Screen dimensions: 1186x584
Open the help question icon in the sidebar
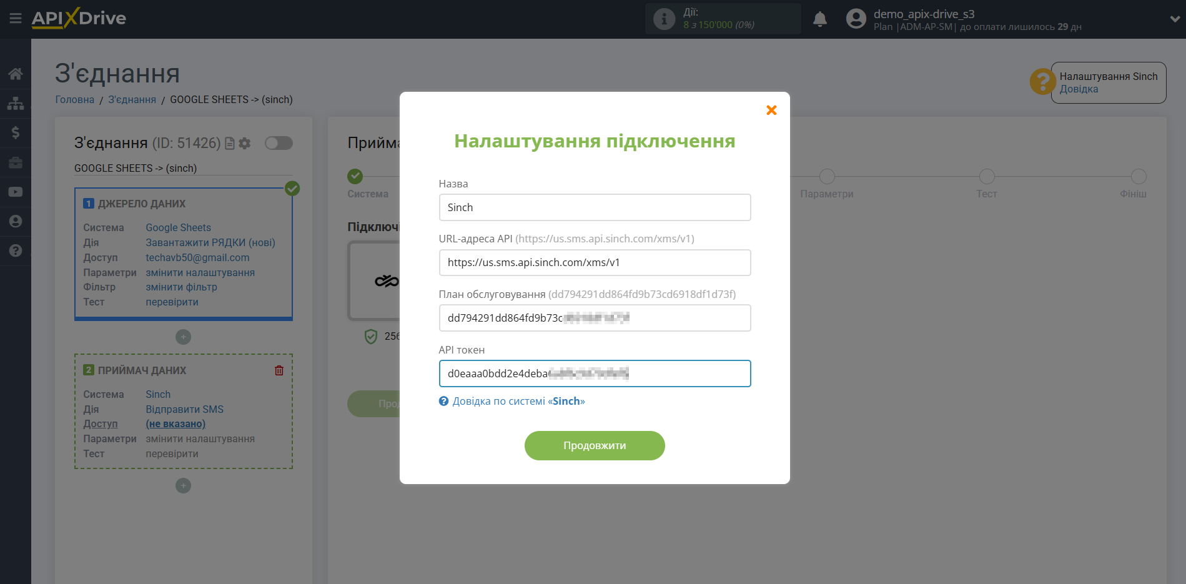(16, 250)
